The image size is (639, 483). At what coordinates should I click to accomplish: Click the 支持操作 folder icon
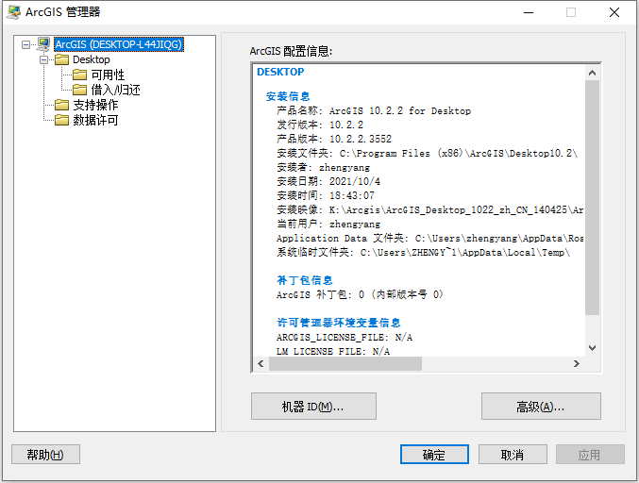pos(62,105)
